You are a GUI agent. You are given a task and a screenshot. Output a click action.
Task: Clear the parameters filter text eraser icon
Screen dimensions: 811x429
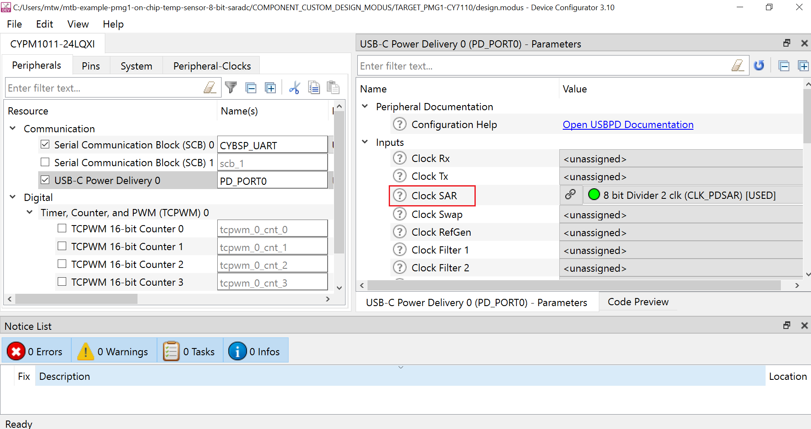click(x=738, y=66)
